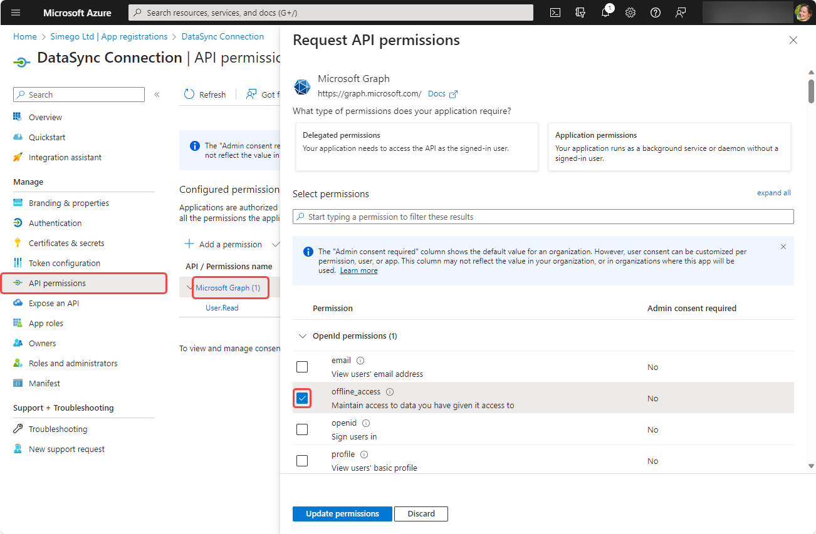Click the Update permissions button
Screen dimensions: 816x534
point(342,513)
